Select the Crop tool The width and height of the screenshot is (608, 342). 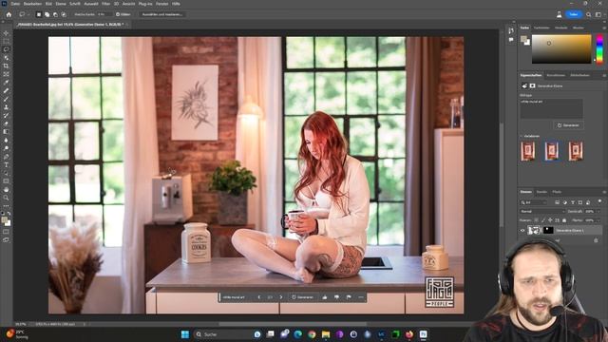click(6, 66)
